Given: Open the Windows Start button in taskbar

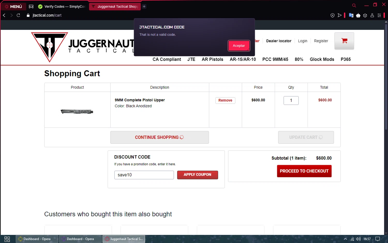Looking at the screenshot, I should (7, 239).
